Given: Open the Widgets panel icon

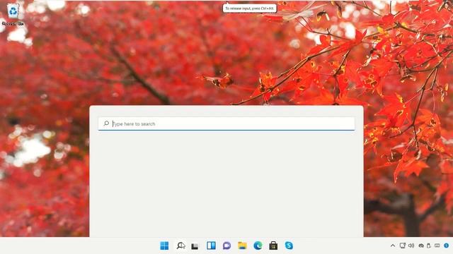Looking at the screenshot, I should 211,246.
